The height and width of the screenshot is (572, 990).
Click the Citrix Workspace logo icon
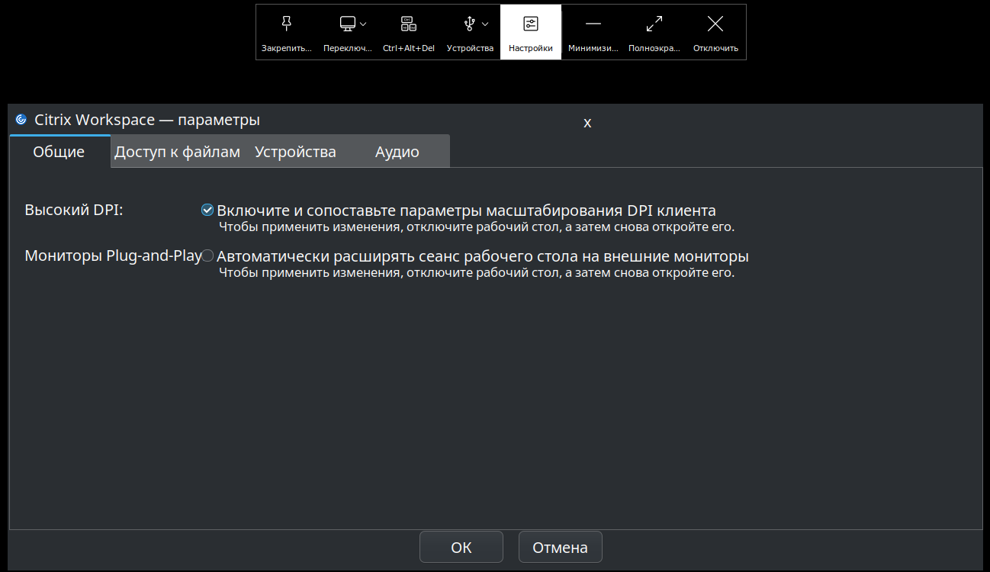[x=21, y=120]
